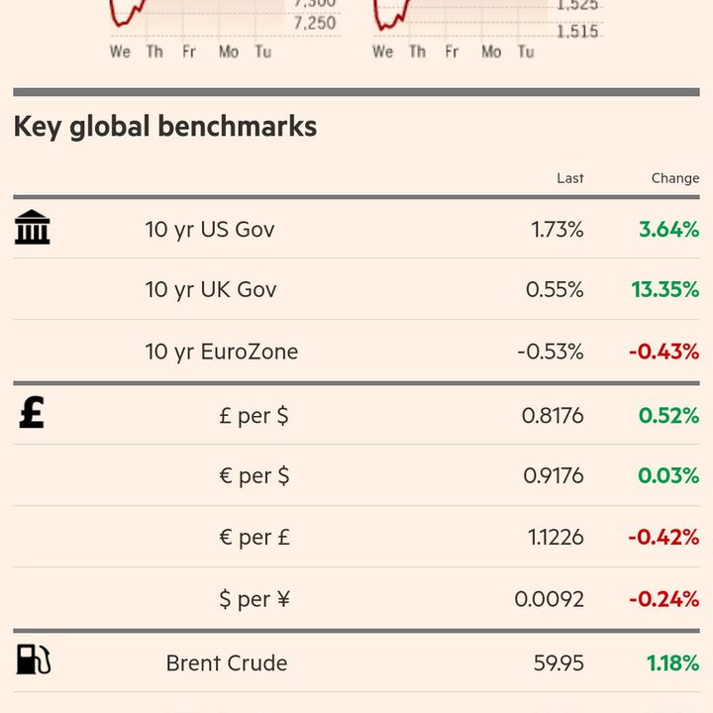Open the Brent Crude commodity row
Screen dimensions: 713x713
tap(227, 663)
